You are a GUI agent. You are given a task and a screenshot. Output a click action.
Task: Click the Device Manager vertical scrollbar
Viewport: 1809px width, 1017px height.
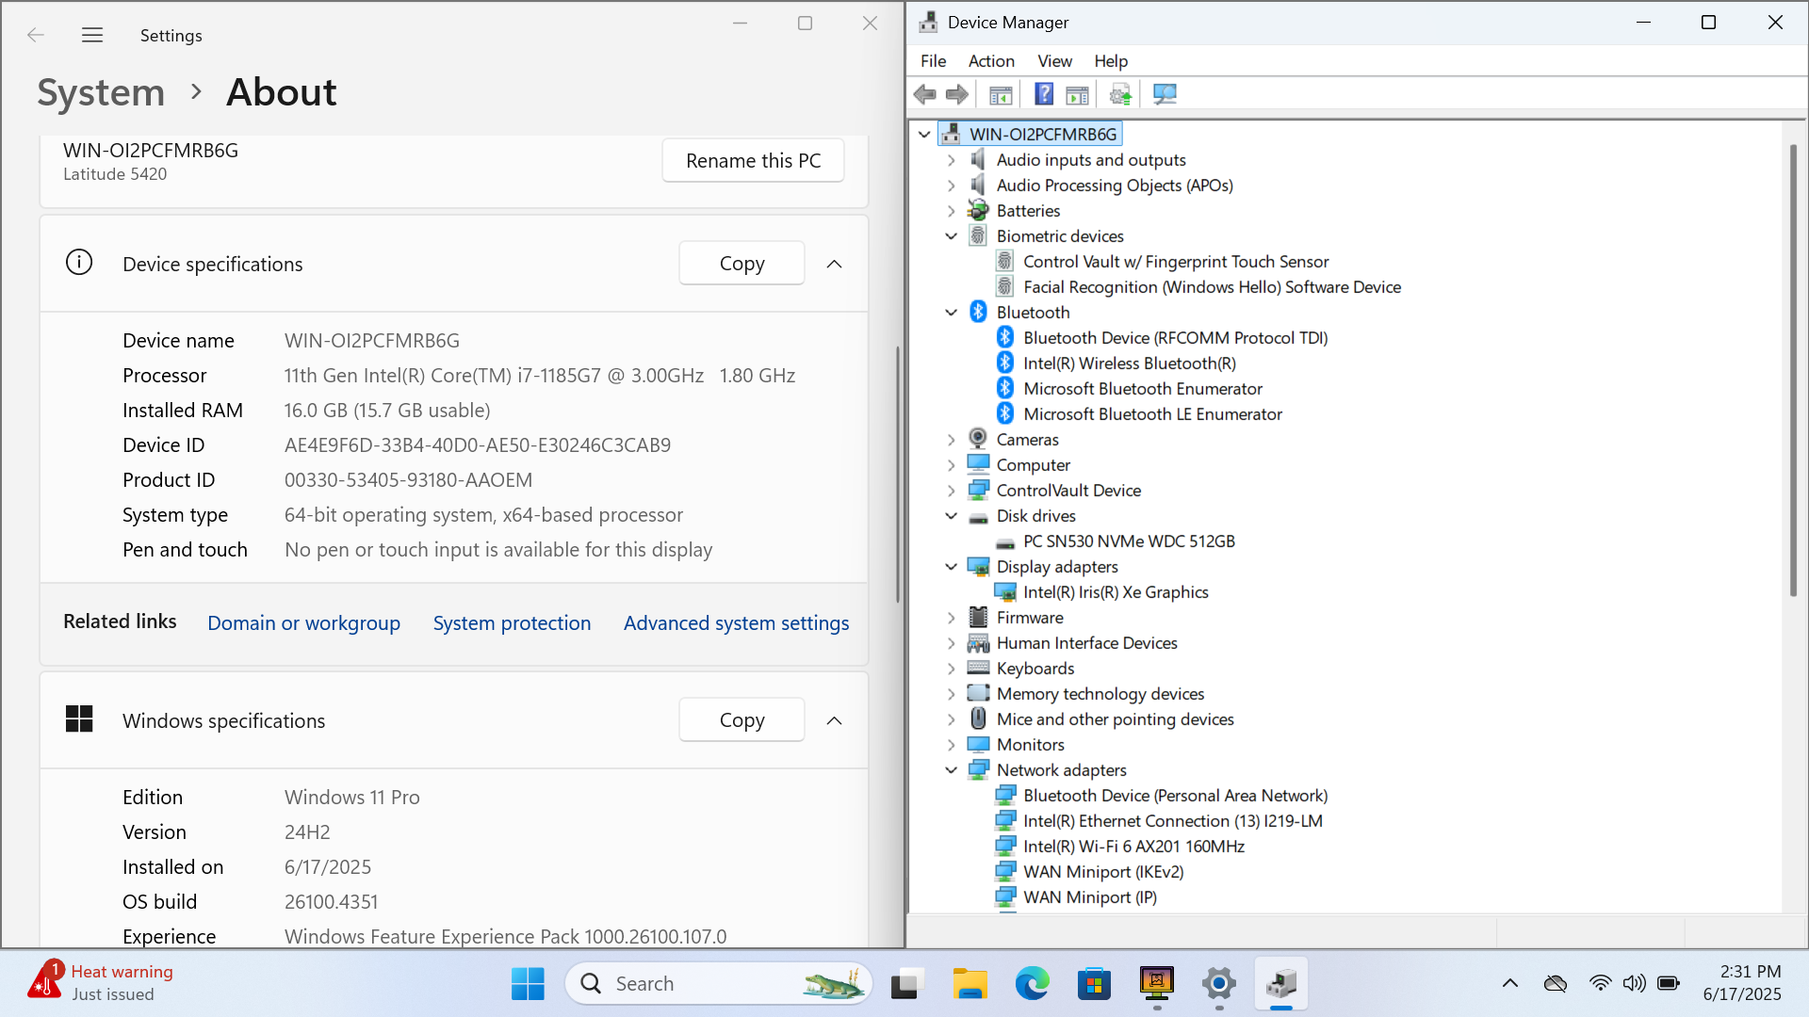[1793, 370]
